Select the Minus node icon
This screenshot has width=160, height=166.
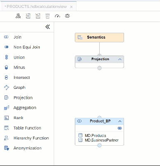click(6, 67)
